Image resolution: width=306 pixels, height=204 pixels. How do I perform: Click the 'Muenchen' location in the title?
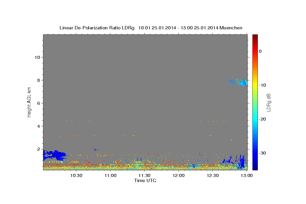231,28
